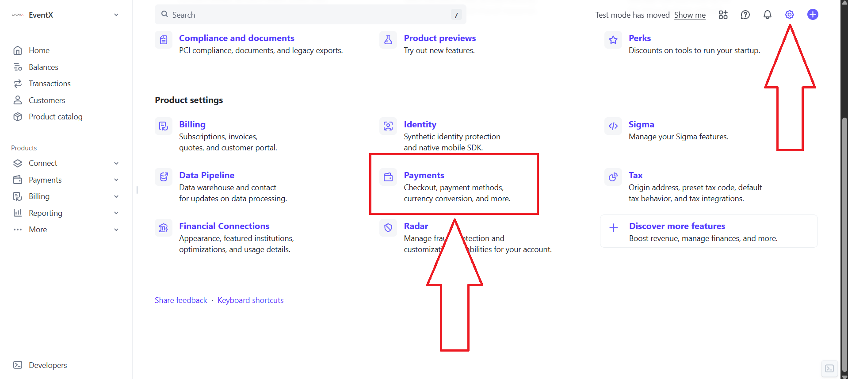This screenshot has height=379, width=848.
Task: Click the Data Pipeline icon
Action: coord(164,177)
